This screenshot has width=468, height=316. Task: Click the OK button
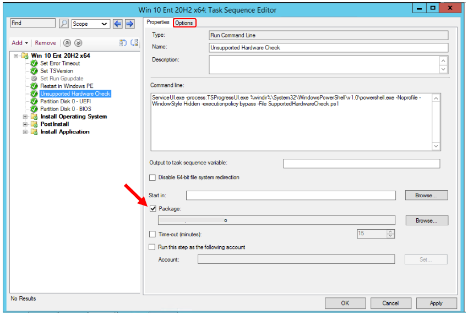pos(345,303)
